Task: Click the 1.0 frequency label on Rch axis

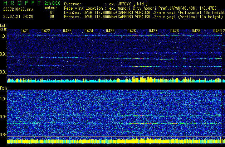Action: [x=3, y=99]
